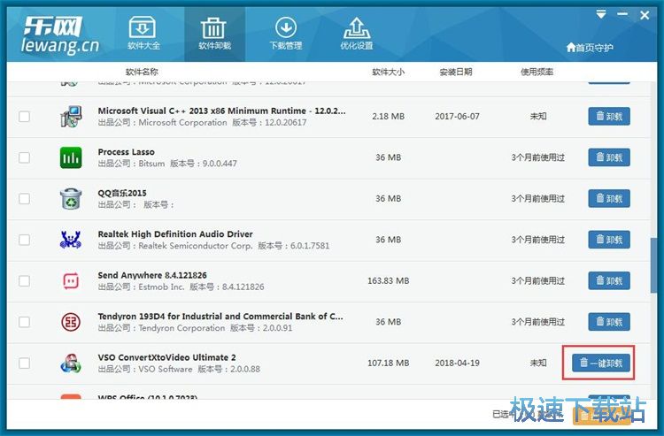
Task: Click the Send Anywhere app icon
Action: tap(70, 281)
